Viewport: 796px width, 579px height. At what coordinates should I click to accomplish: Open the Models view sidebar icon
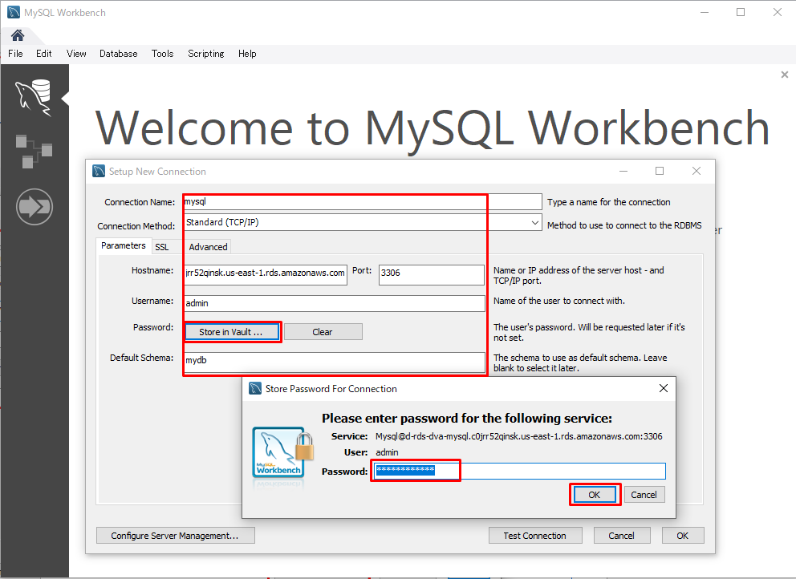point(34,151)
